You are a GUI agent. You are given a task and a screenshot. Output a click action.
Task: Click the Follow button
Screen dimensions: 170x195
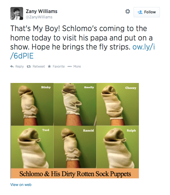147,12
